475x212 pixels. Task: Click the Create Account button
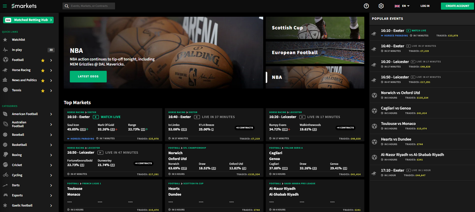click(x=457, y=6)
